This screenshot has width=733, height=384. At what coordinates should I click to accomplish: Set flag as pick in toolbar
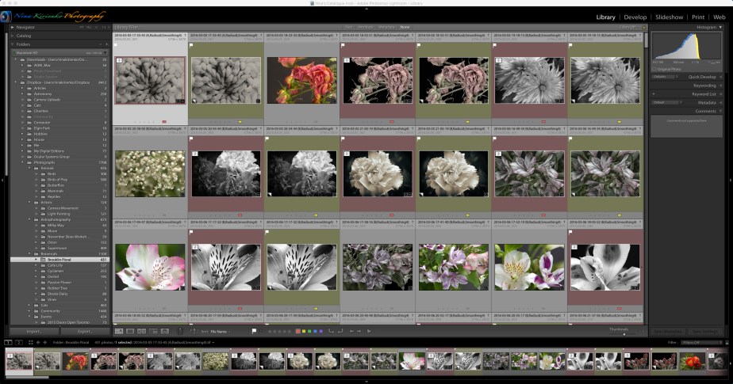(x=254, y=331)
